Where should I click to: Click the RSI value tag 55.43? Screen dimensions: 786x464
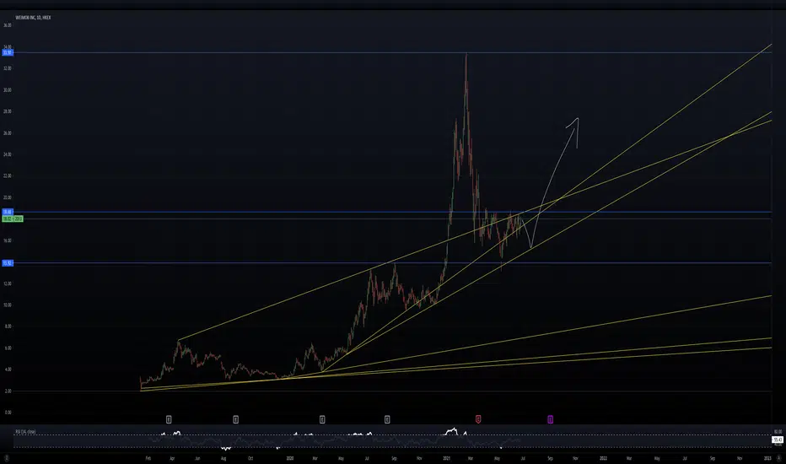(778, 440)
